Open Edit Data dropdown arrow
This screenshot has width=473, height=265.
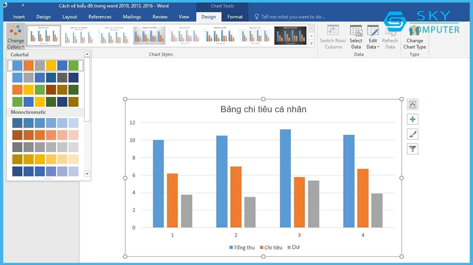[x=378, y=47]
